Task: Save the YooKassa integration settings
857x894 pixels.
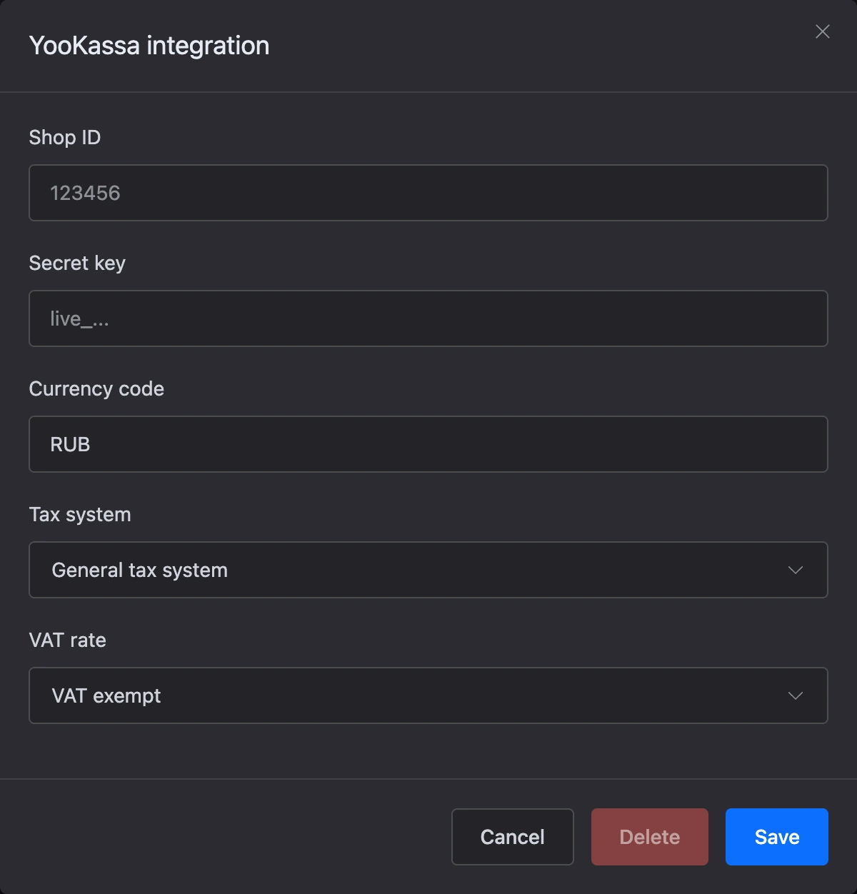Action: (x=777, y=837)
